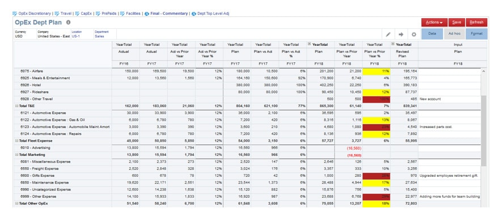Screen dimensions: 499x217
Task: Click the pencil edit icon
Action: [x=388, y=34]
